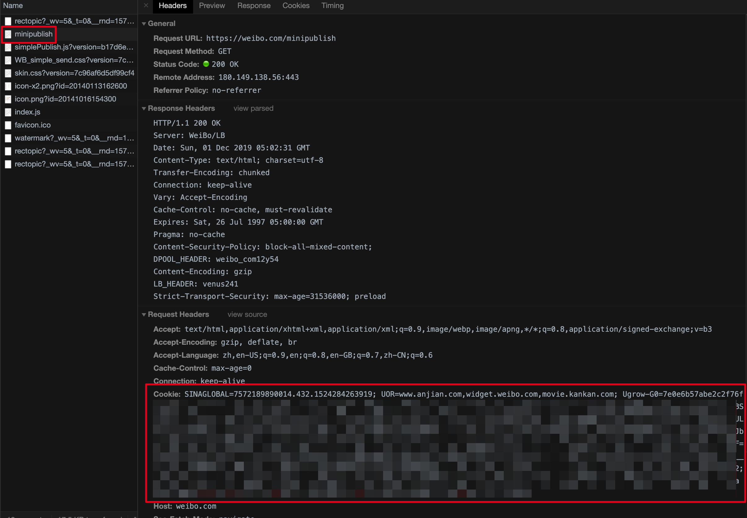Close the request details panel with the X
747x518 pixels.
(x=146, y=5)
